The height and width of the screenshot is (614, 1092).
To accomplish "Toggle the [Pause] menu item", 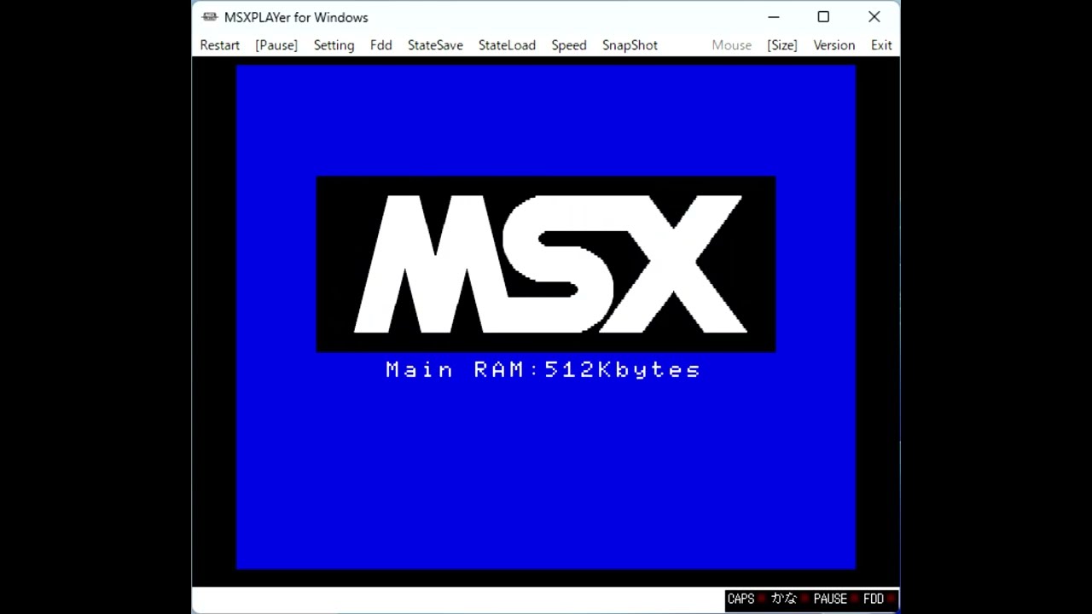I will 276,45.
